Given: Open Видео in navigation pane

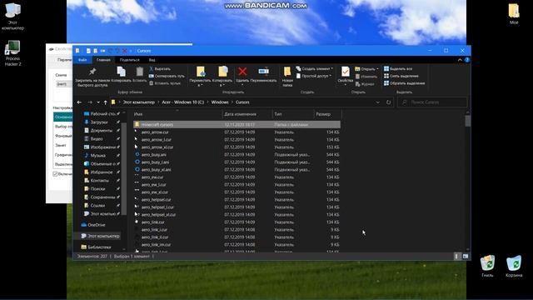Looking at the screenshot, I should point(97,139).
